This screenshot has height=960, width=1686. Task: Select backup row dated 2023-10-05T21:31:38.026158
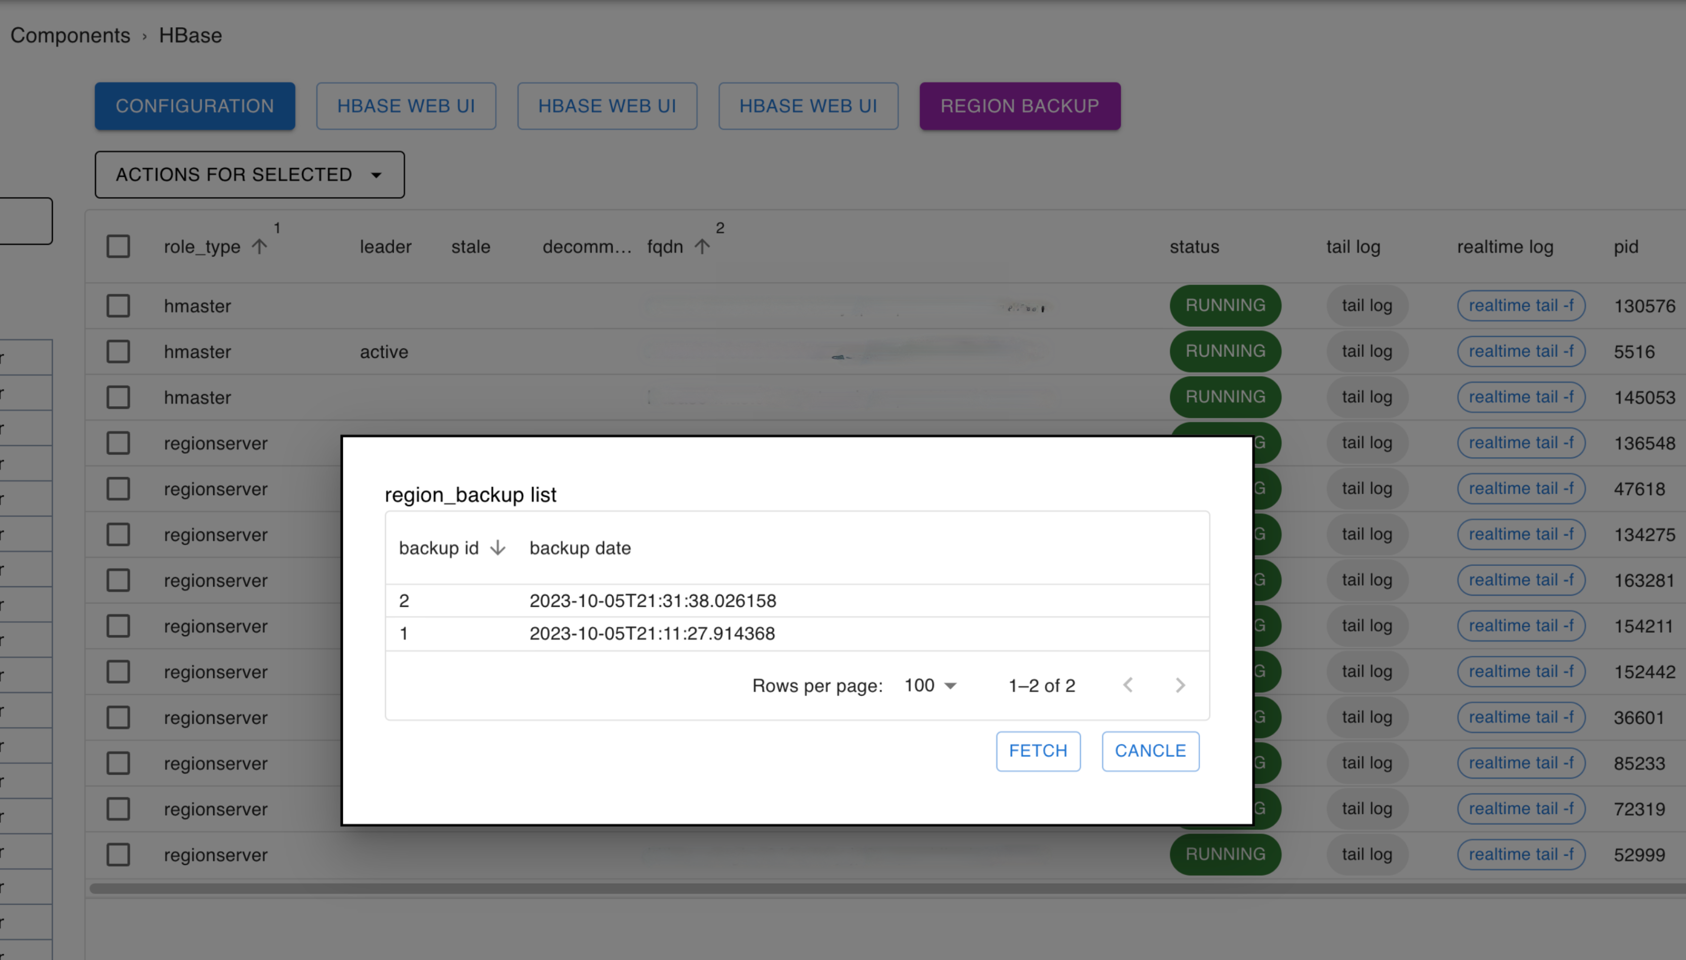(797, 601)
